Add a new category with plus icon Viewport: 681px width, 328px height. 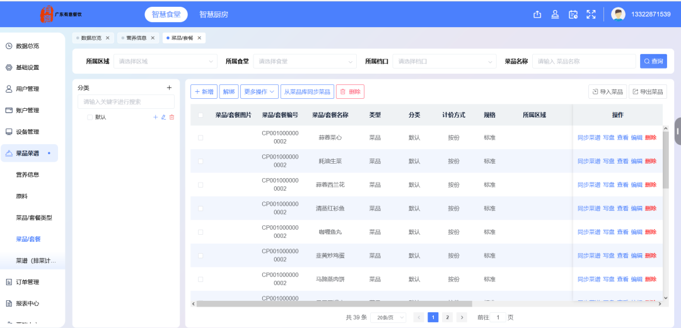pos(170,88)
